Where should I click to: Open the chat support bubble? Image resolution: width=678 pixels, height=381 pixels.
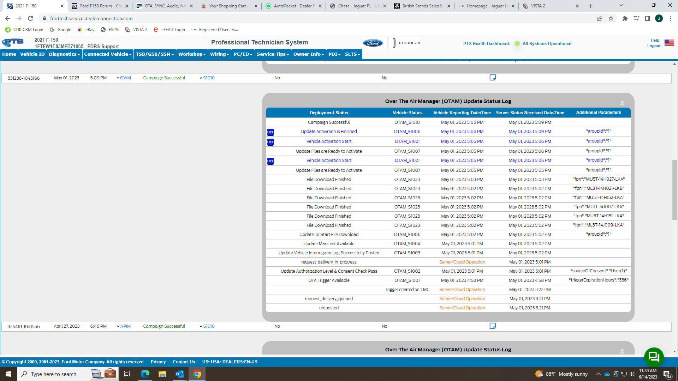tap(654, 357)
